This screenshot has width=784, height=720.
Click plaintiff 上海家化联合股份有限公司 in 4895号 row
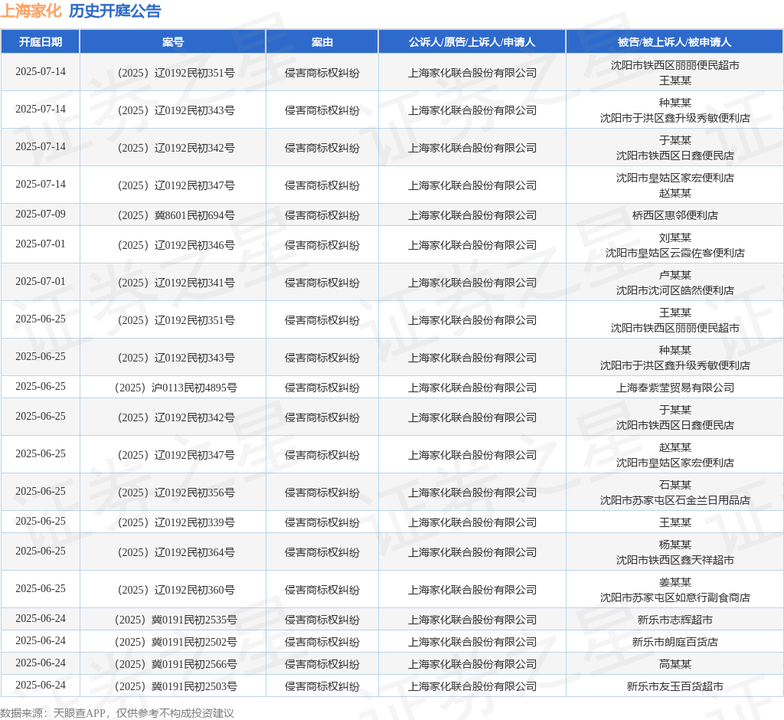(x=472, y=388)
